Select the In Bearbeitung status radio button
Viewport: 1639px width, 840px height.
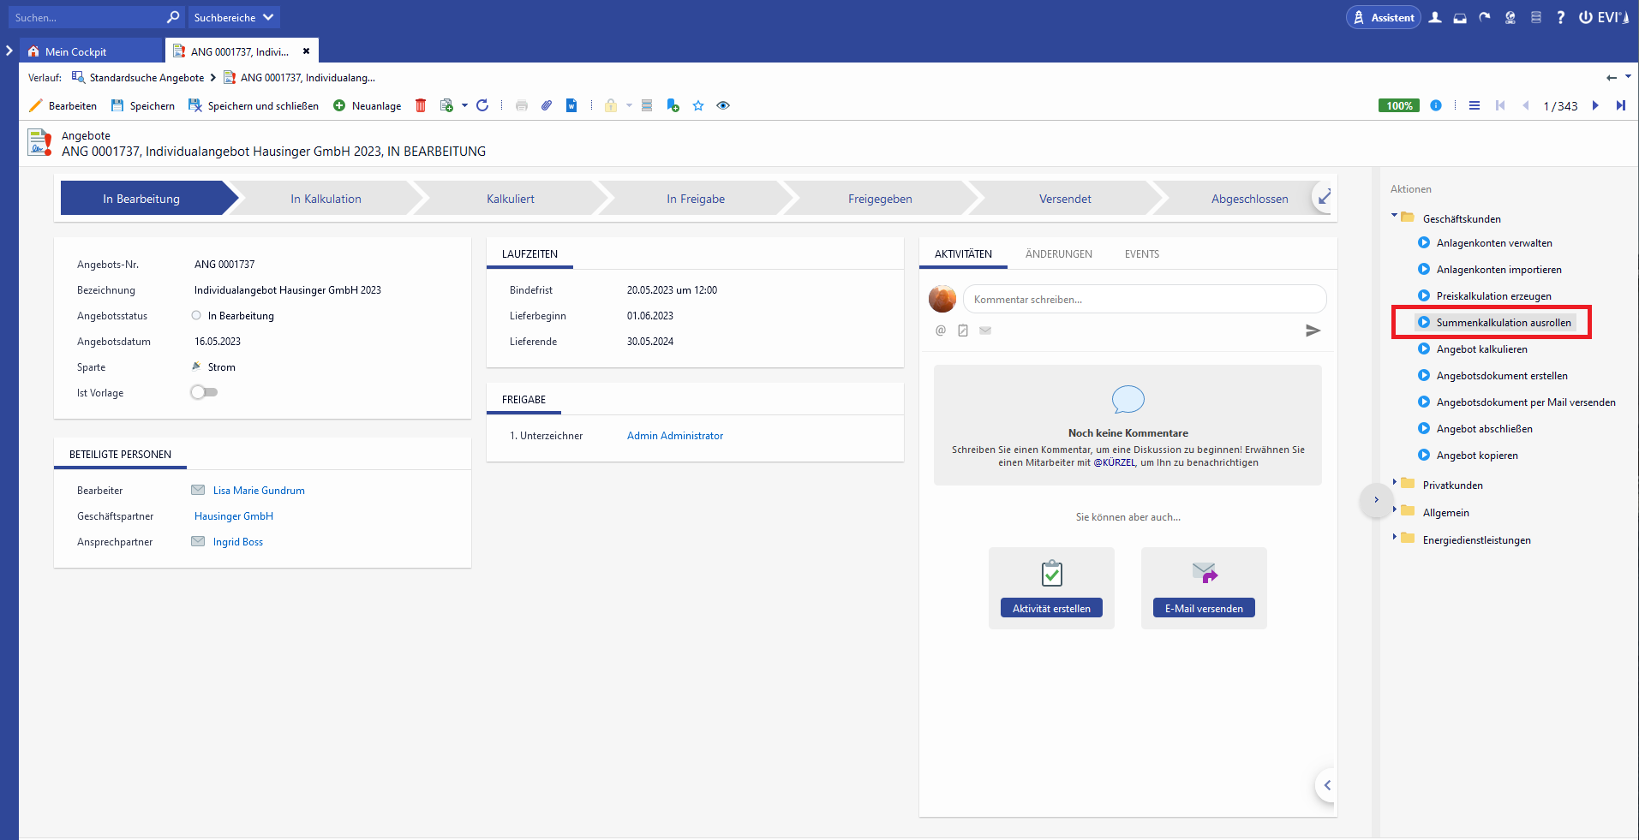click(196, 315)
